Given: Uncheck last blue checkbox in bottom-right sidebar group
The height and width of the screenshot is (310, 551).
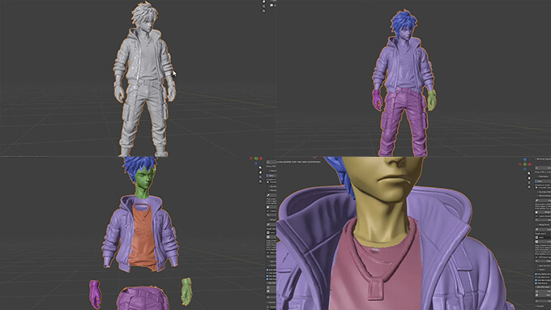Looking at the screenshot, I should tap(536, 283).
